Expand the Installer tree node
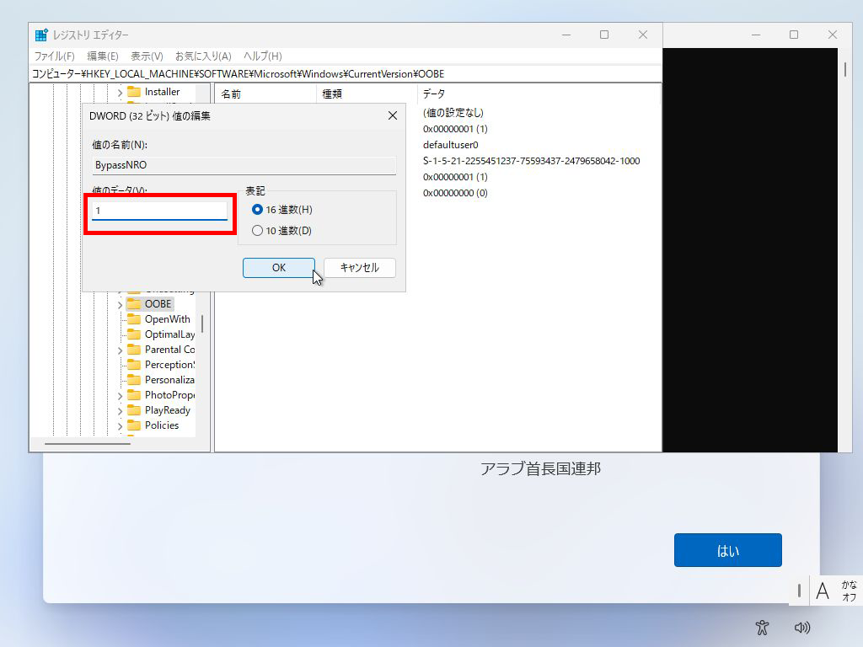The width and height of the screenshot is (863, 647). 120,93
